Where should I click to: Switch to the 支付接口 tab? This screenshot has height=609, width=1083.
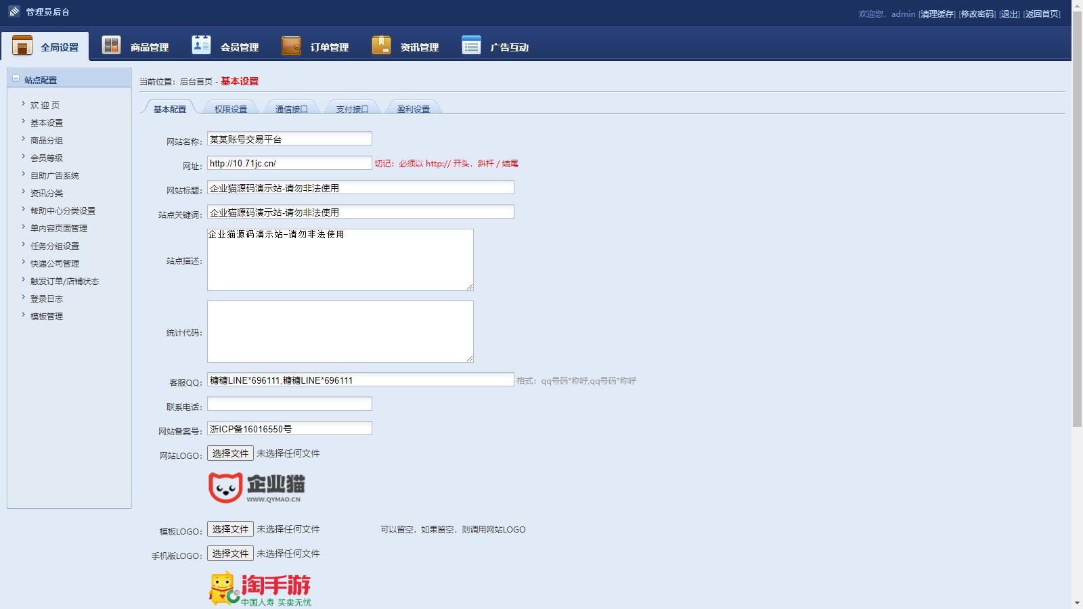351,108
